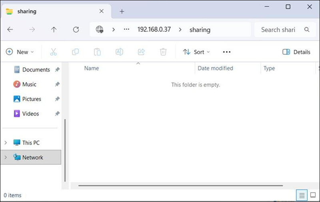The height and width of the screenshot is (202, 320).
Task: Show hidden path with address bar ellipsis
Action: 126,29
